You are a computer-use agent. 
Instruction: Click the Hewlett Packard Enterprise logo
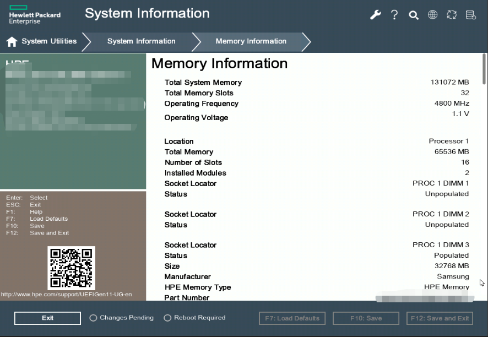point(35,15)
